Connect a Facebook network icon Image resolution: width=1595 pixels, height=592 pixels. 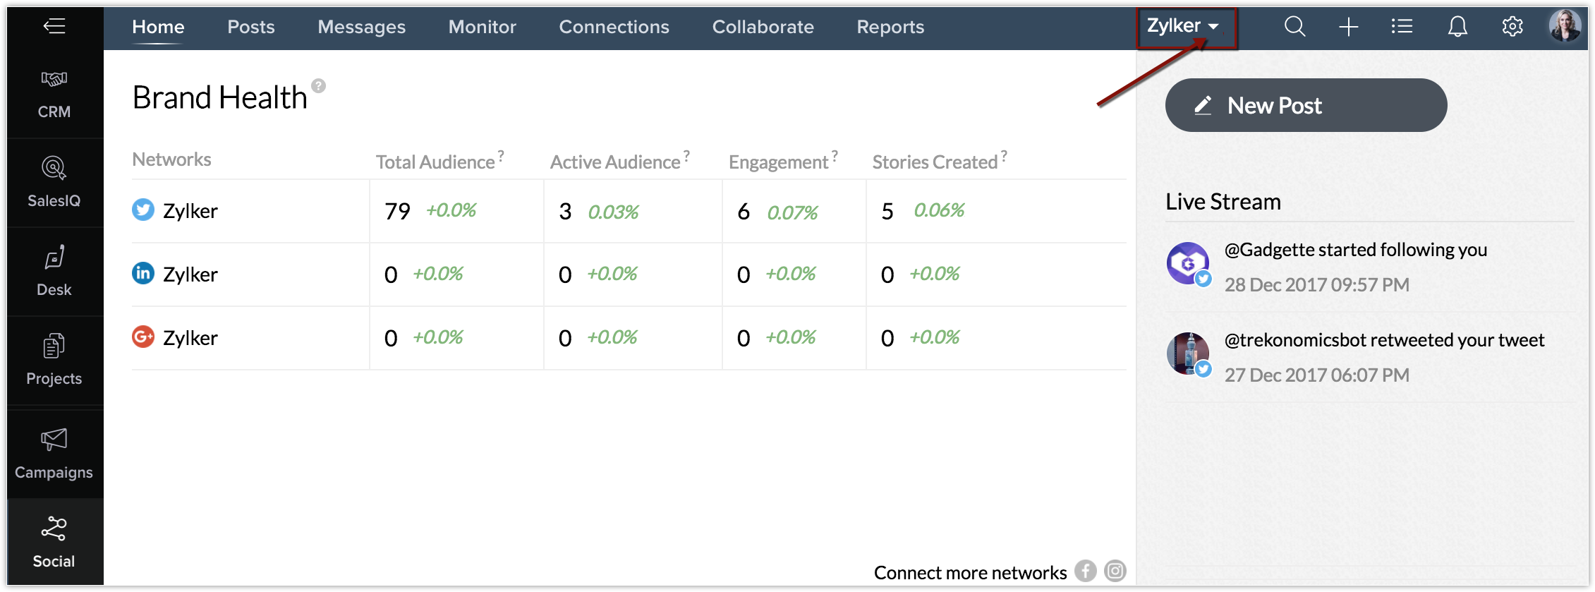[1085, 571]
